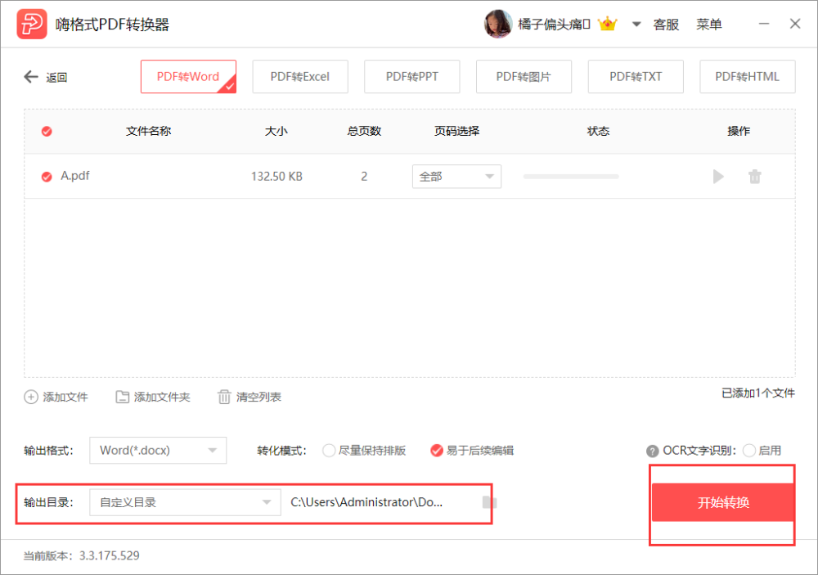Click the VIP crown icon
Screen dimensions: 818x575
coord(607,24)
